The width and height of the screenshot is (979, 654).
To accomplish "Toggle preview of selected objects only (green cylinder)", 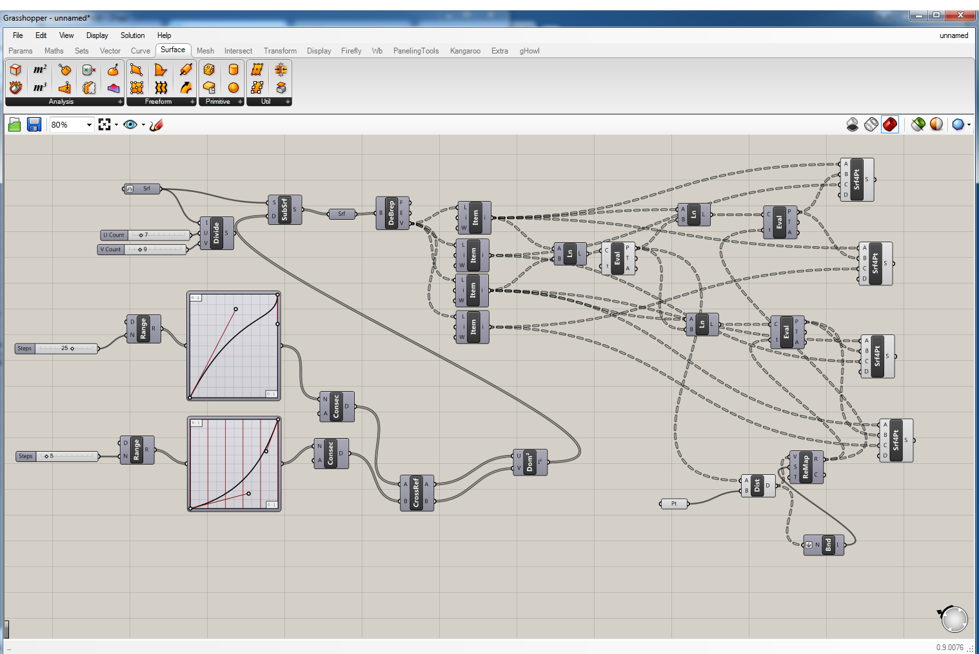I will click(x=918, y=124).
